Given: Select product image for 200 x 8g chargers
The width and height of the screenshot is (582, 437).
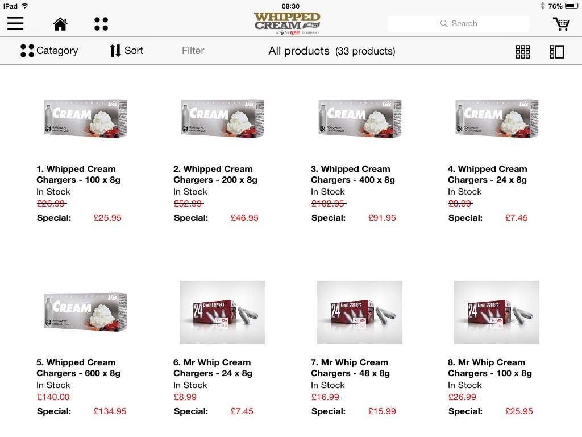Looking at the screenshot, I should tap(222, 118).
